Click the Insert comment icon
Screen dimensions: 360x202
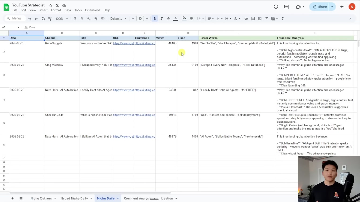[253, 19]
